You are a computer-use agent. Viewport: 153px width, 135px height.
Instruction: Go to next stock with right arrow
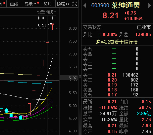pyautogui.click(x=150, y=6)
